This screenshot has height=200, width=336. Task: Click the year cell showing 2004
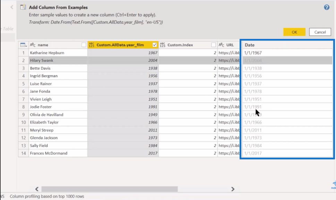point(123,60)
